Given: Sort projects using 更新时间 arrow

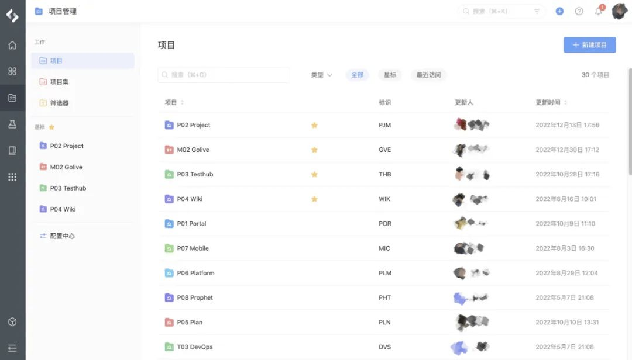Looking at the screenshot, I should [x=567, y=102].
